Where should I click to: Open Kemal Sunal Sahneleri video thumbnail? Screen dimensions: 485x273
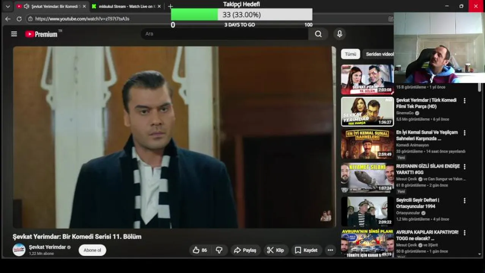click(367, 144)
